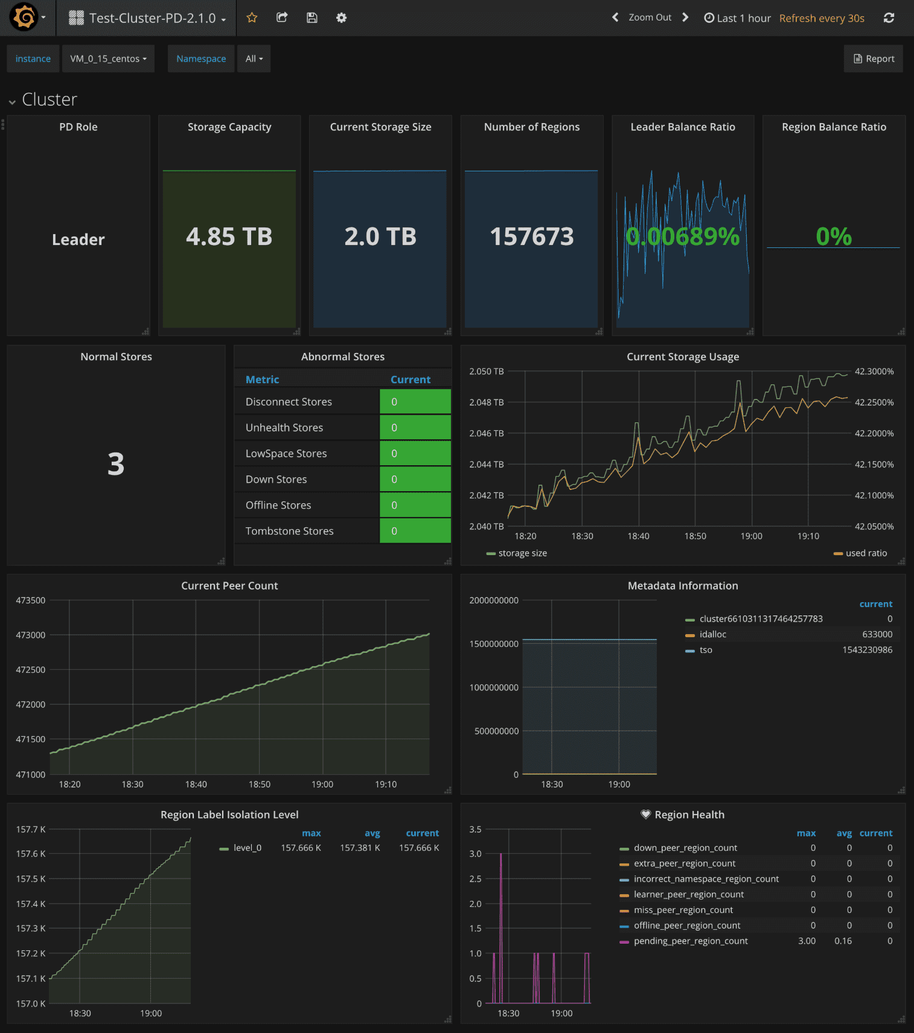The height and width of the screenshot is (1033, 914).
Task: Shift time range forward with right arrow
Action: pos(685,17)
